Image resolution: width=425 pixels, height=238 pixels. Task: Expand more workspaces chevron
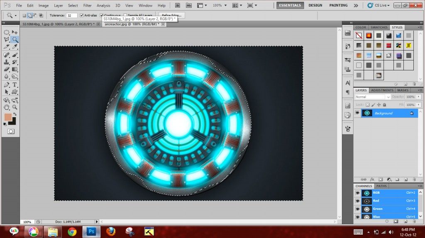(356, 5)
